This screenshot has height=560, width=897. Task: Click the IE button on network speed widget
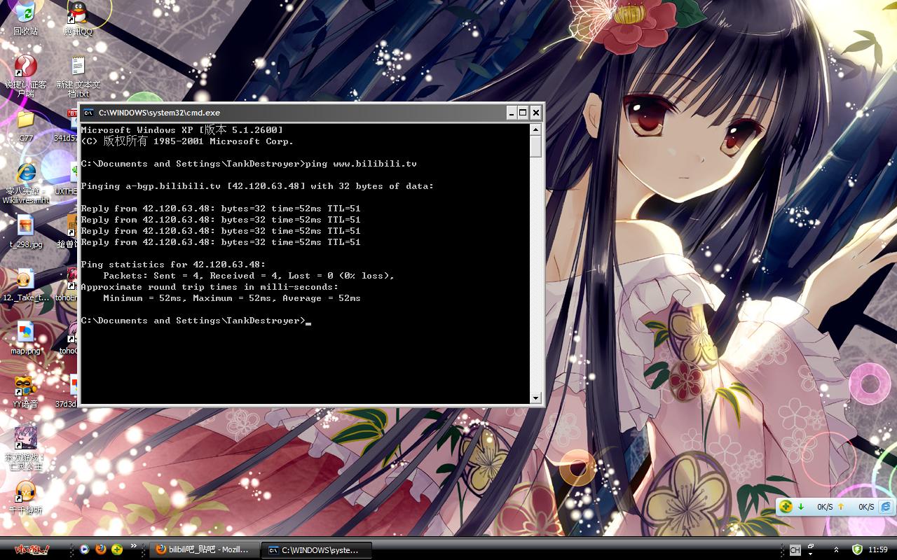tap(886, 507)
